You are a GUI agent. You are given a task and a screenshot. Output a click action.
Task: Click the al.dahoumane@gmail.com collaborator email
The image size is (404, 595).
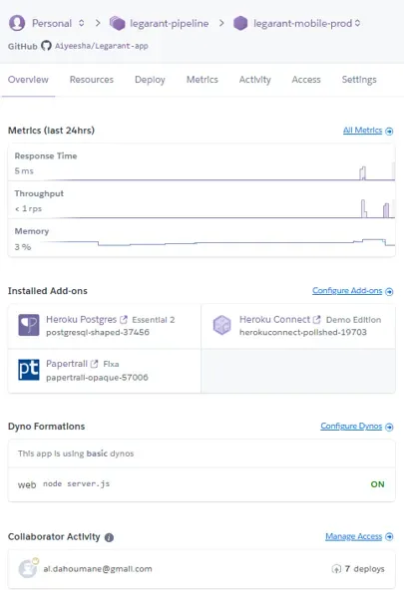pyautogui.click(x=98, y=569)
